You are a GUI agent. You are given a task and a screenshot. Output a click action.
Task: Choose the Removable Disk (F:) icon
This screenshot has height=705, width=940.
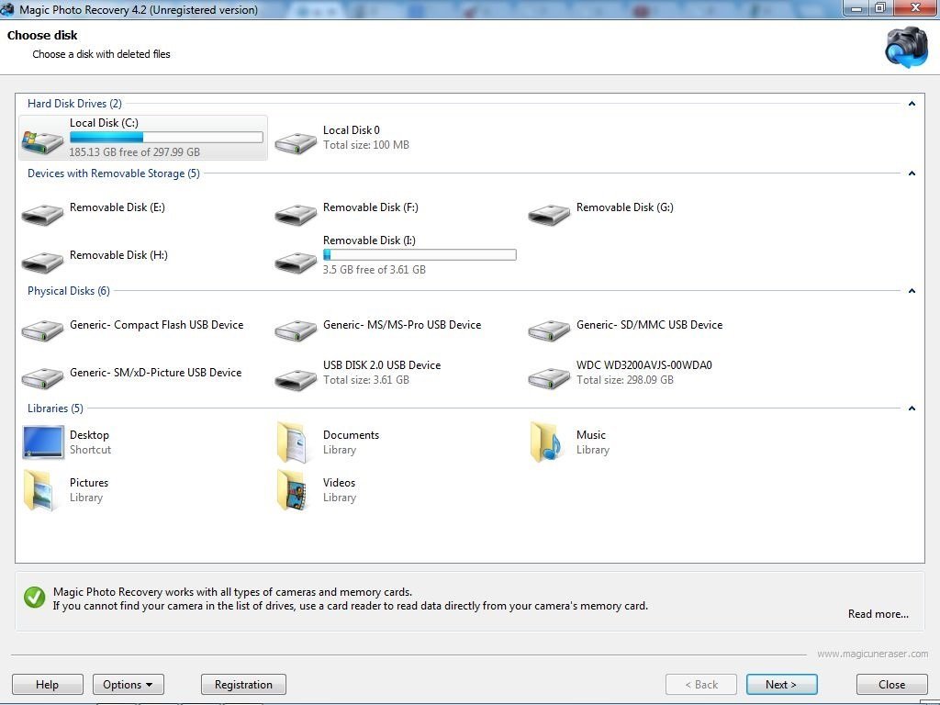[296, 214]
